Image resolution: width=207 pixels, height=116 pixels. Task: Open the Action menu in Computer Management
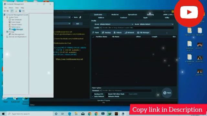point(11,8)
